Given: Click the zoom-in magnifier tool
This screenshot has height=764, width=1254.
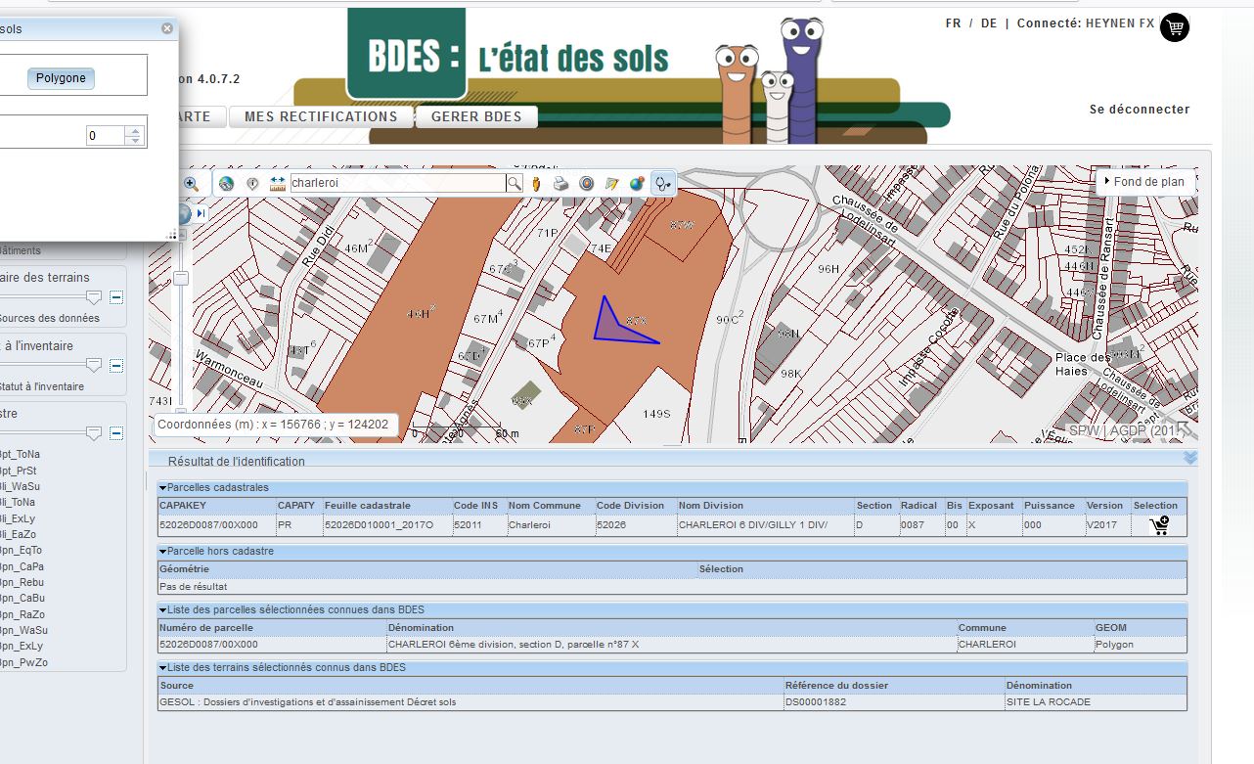Looking at the screenshot, I should [191, 183].
